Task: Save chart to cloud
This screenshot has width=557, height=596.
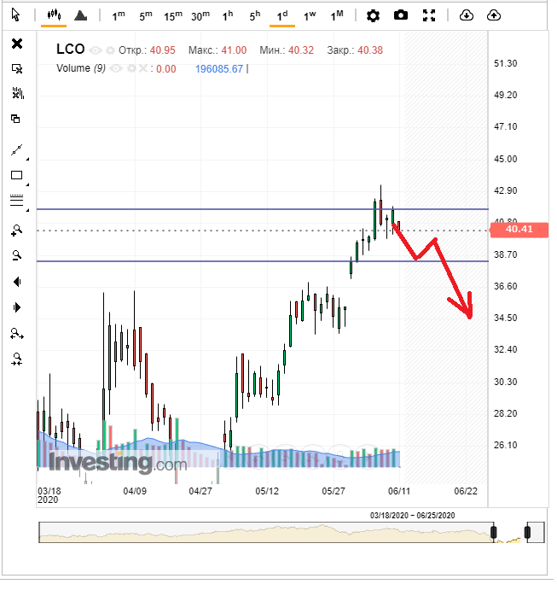Action: coord(494,15)
